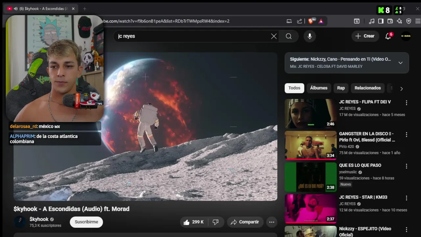
Task: Open more actions ellipsis beside Compartir
Action: [x=272, y=222]
